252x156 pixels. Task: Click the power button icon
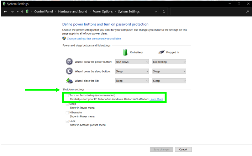pos(69,61)
